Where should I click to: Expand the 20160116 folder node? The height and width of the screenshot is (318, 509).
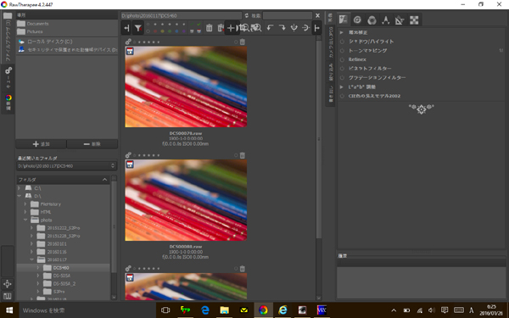[32, 252]
